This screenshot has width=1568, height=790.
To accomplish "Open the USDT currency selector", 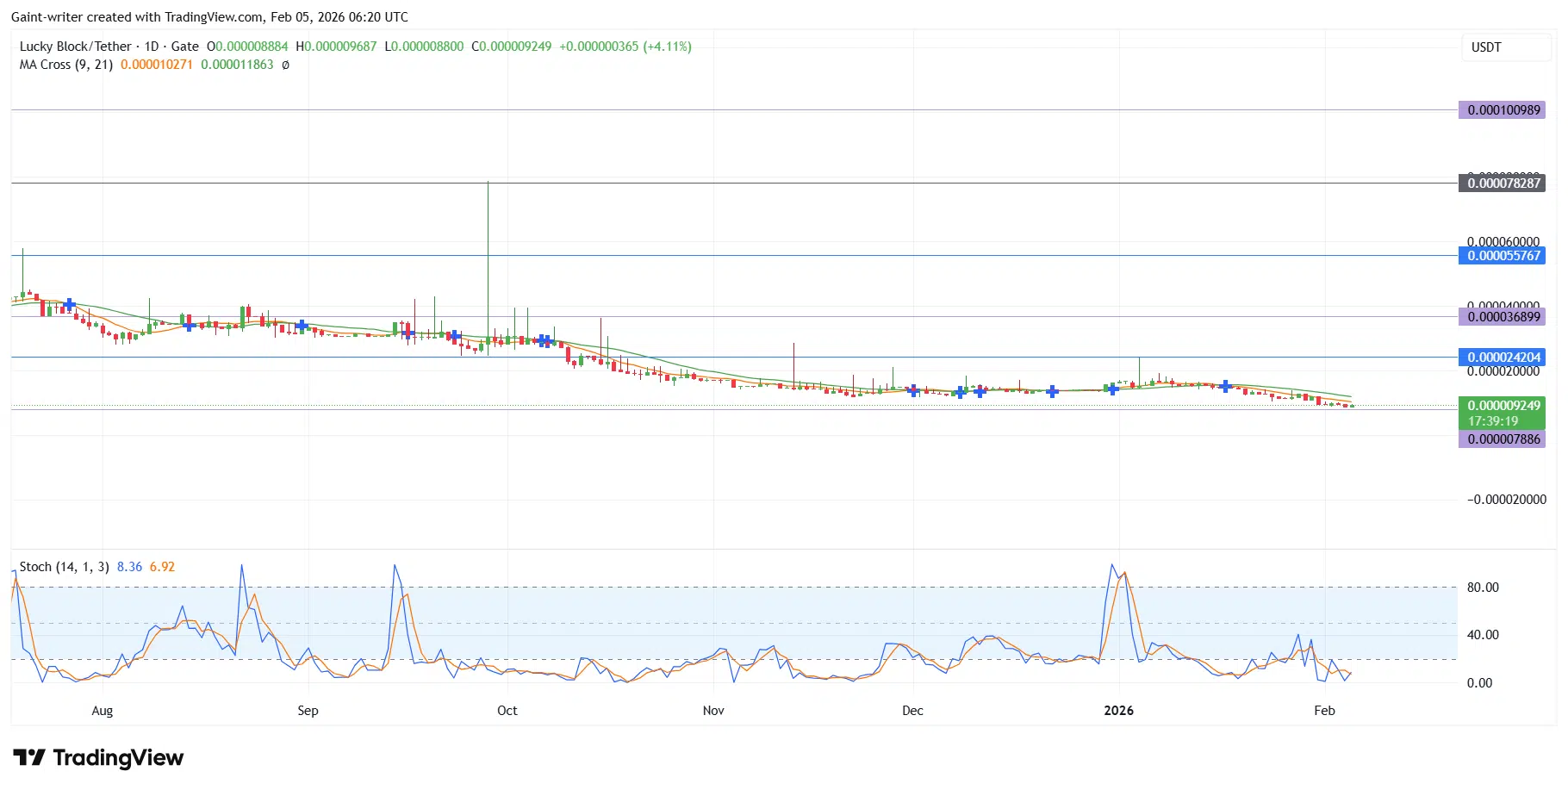I will click(x=1486, y=47).
